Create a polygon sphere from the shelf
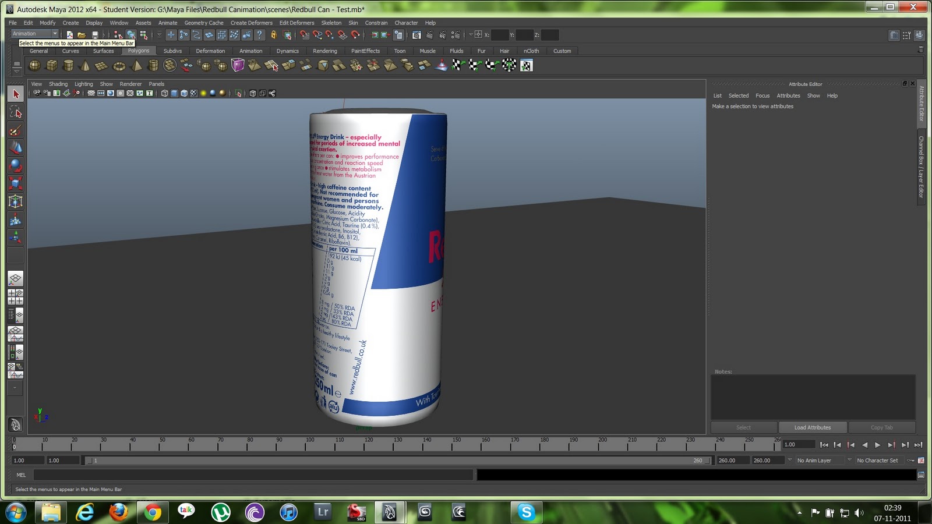932x524 pixels. 35,66
